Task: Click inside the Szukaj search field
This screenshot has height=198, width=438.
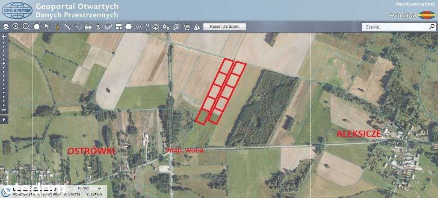Action: [x=396, y=27]
